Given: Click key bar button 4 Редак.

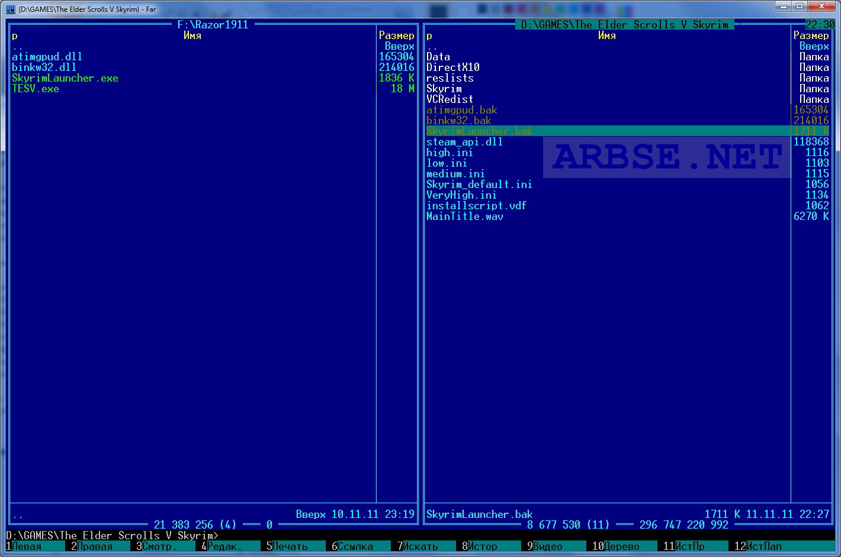Looking at the screenshot, I should click(x=231, y=546).
